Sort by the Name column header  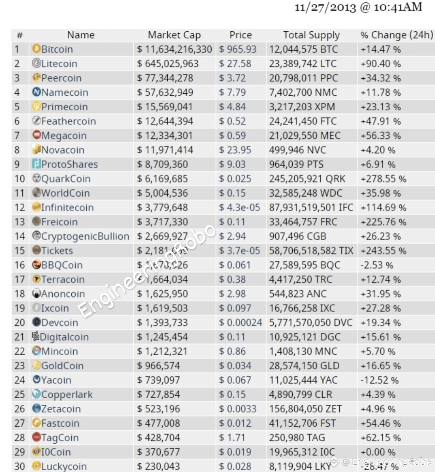81,35
